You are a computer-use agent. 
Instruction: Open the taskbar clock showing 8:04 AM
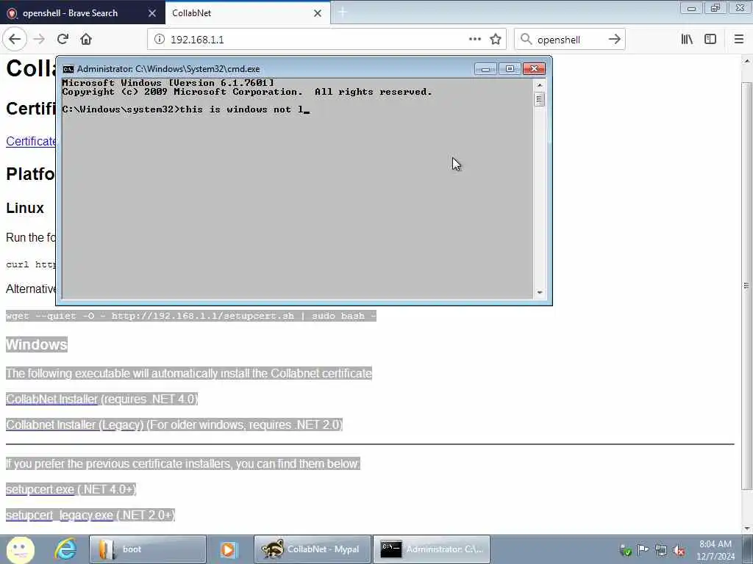point(715,550)
